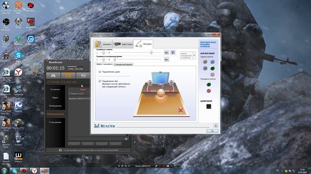Open the Эффект микрофона sub-tab
Viewport: 311px width, 174px height.
click(x=104, y=64)
